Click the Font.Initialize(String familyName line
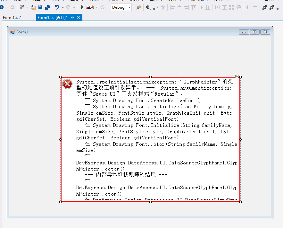283x228 pixels. pyautogui.click(x=158, y=125)
